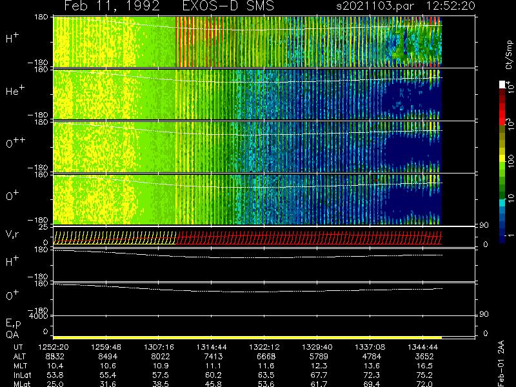
Task: Click the 'MLT' row label
Action: [20, 366]
